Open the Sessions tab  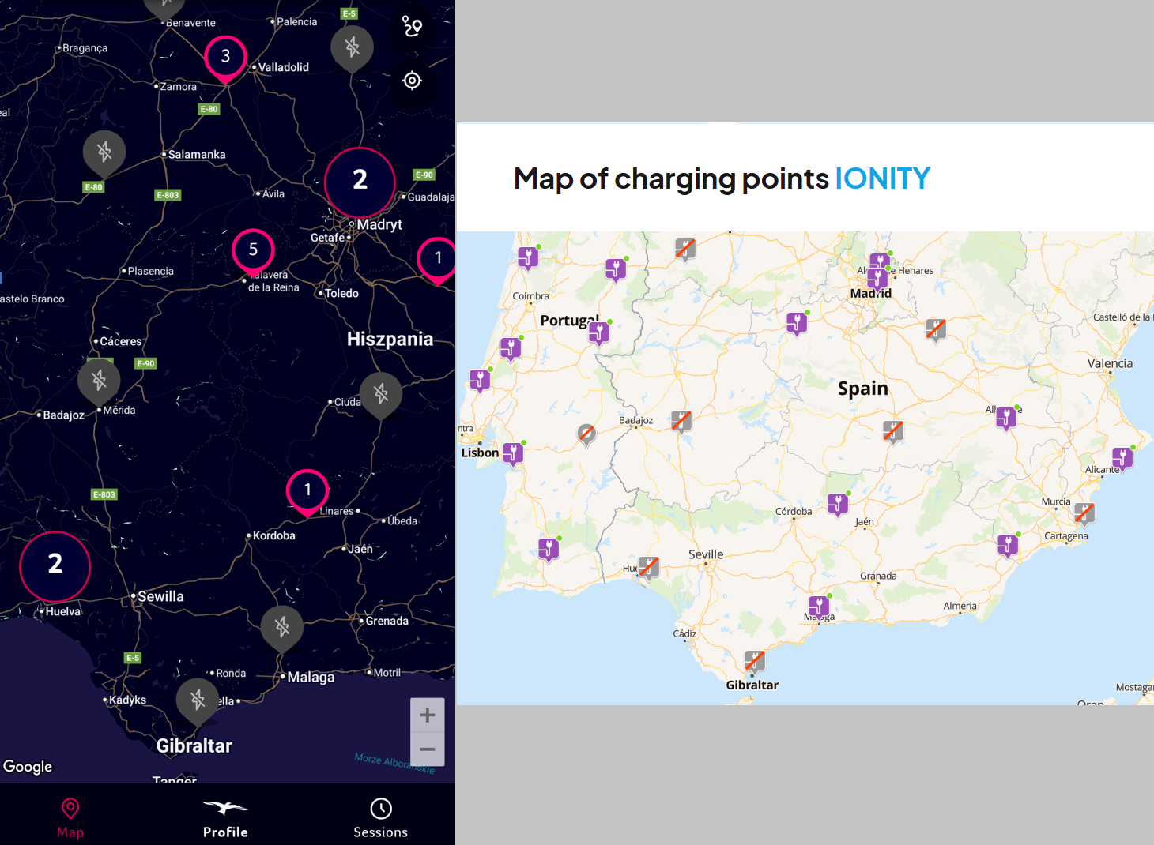380,817
